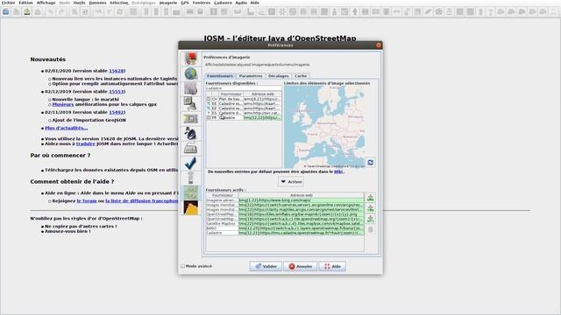This screenshot has width=561, height=315.
Task: Click Adresse web header of active providers table
Action: click(x=302, y=195)
